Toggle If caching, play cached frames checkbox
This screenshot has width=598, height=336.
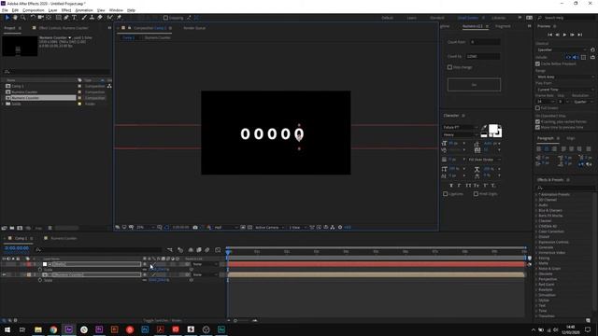coord(538,122)
